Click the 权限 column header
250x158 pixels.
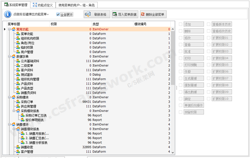coord(71,24)
